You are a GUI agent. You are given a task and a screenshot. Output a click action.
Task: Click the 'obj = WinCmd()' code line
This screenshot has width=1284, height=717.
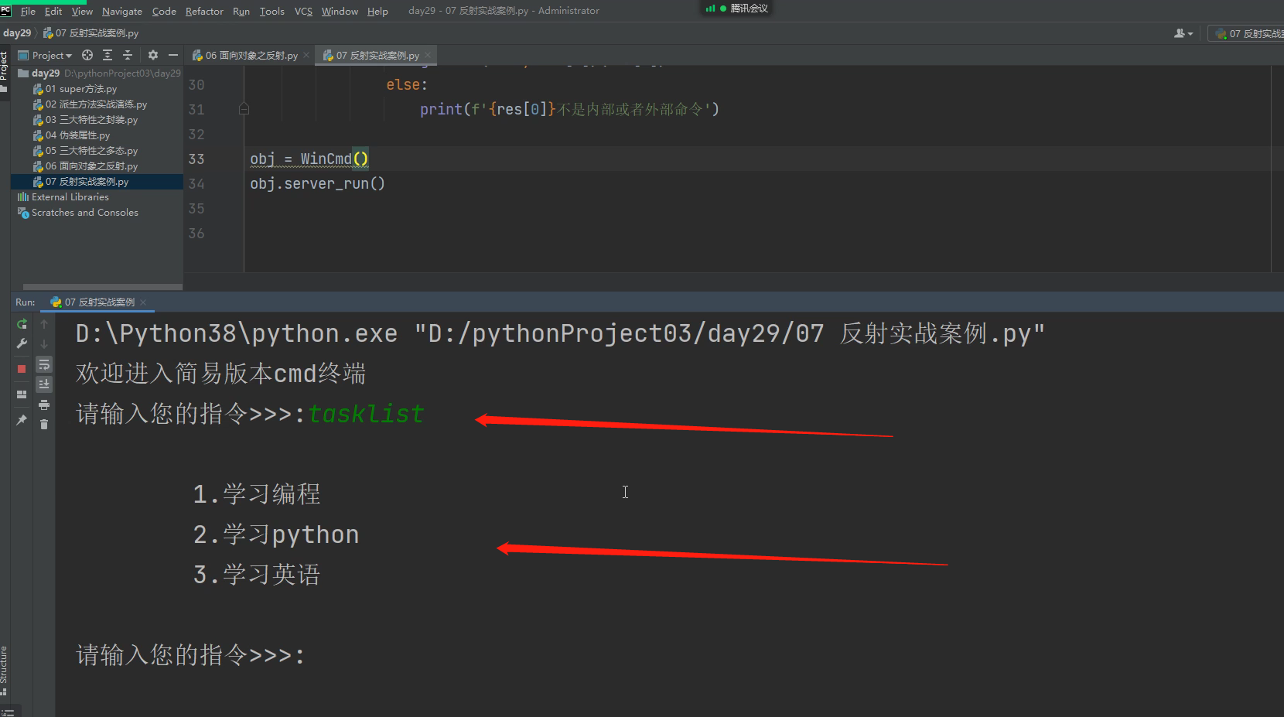pos(309,159)
